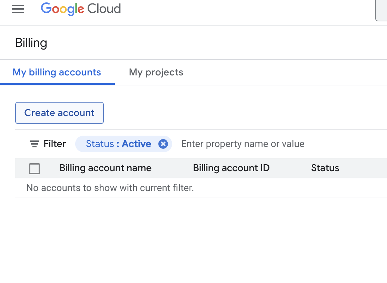Click the Filter icon

point(34,144)
